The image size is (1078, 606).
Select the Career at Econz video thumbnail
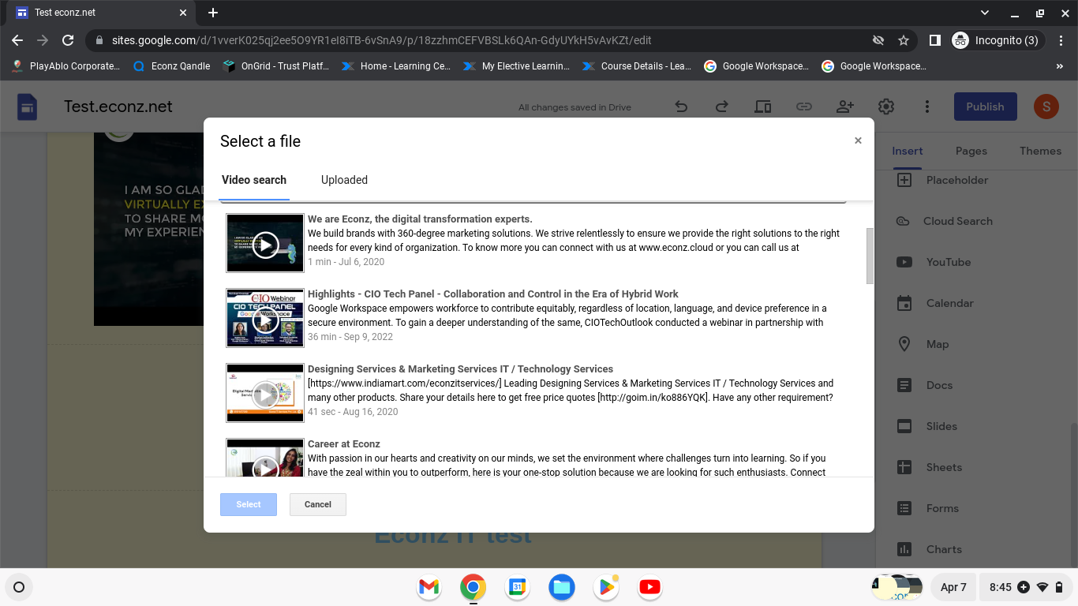tap(265, 458)
